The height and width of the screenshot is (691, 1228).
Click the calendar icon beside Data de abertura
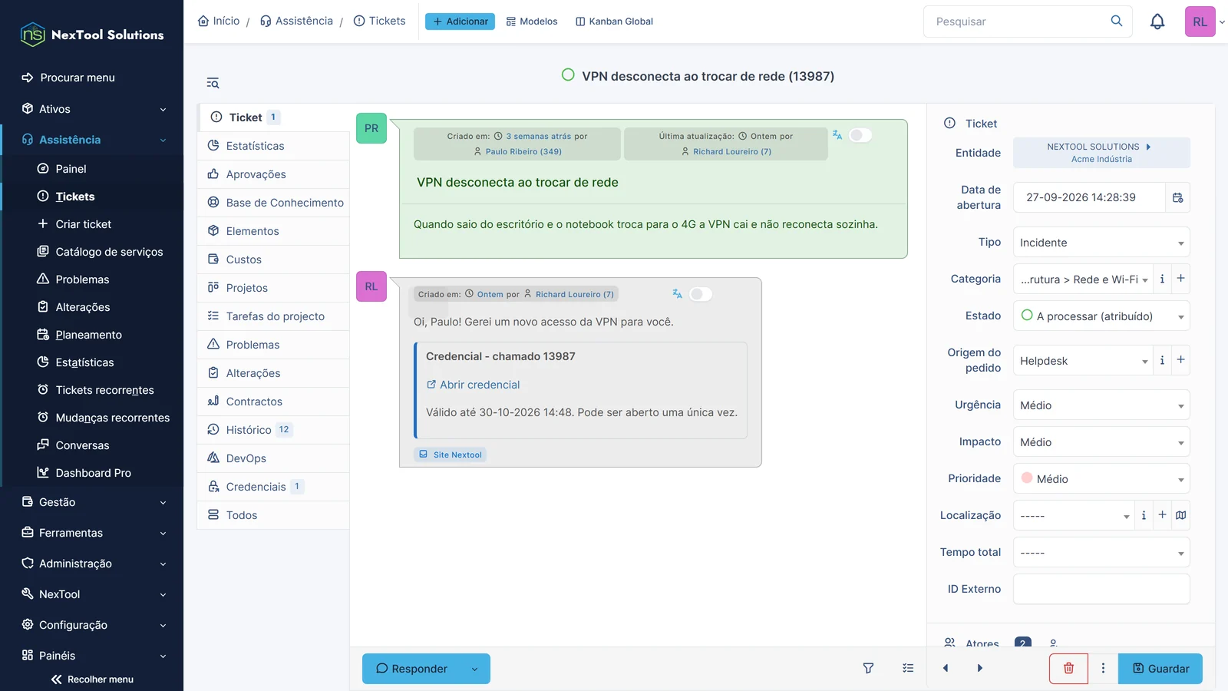click(1177, 197)
